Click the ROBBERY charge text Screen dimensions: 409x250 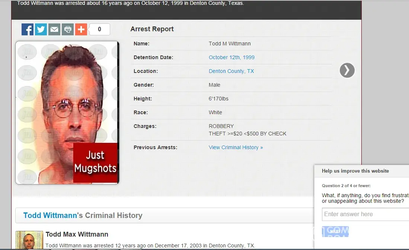pos(221,126)
